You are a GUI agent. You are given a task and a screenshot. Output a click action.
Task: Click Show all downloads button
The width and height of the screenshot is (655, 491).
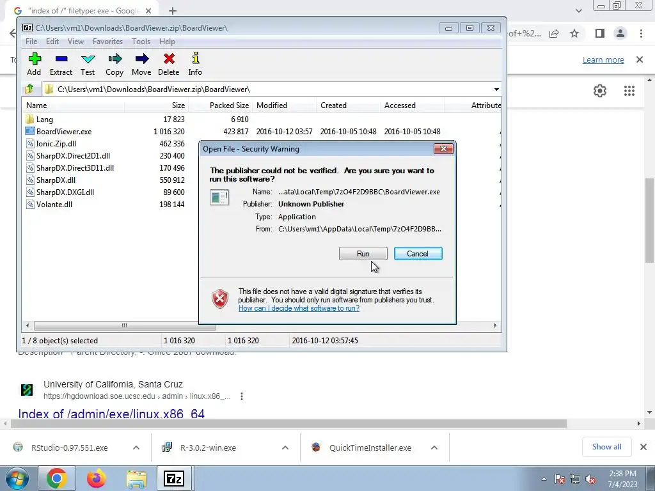click(x=606, y=447)
